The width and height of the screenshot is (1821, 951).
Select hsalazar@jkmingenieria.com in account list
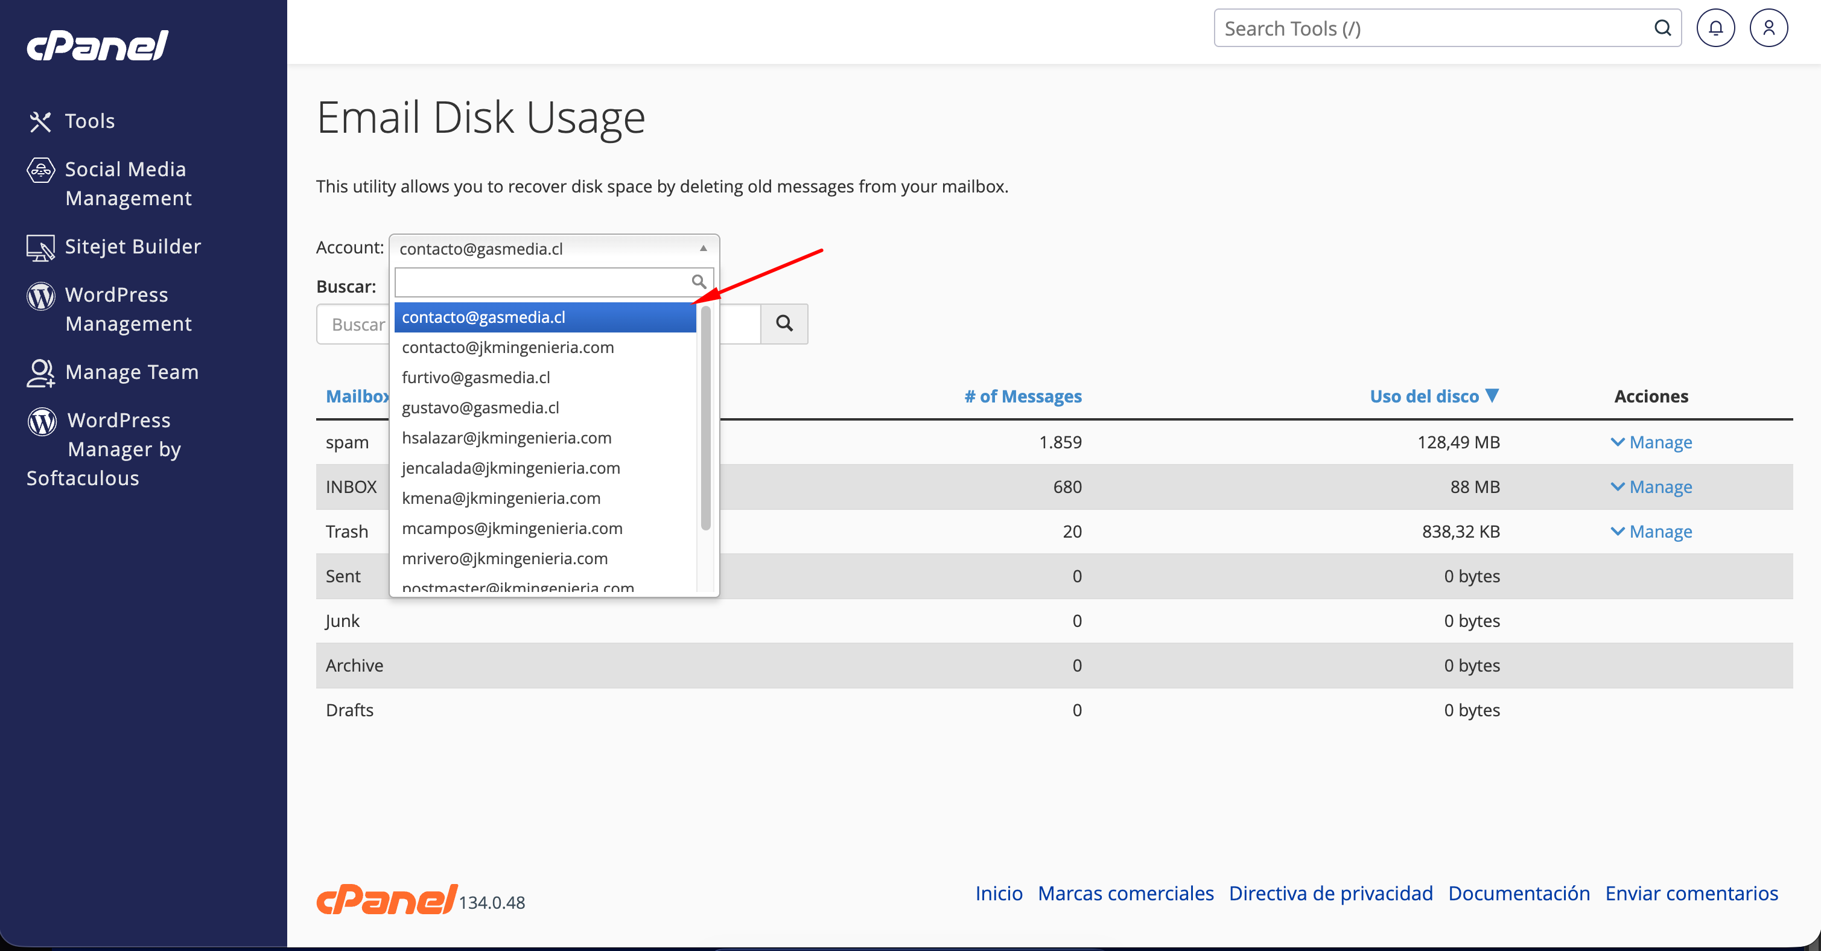click(x=545, y=438)
